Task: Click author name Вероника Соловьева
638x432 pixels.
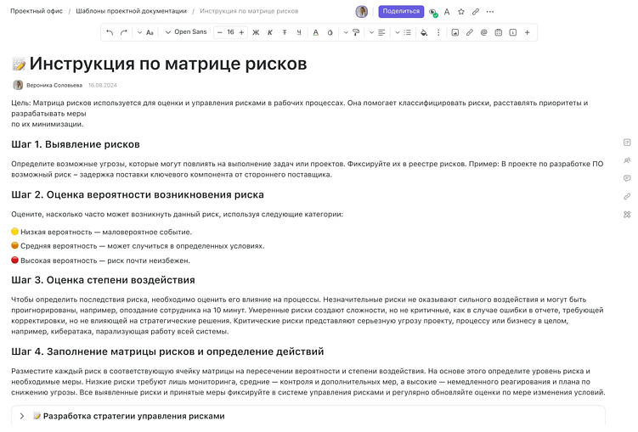Action: pyautogui.click(x=54, y=86)
